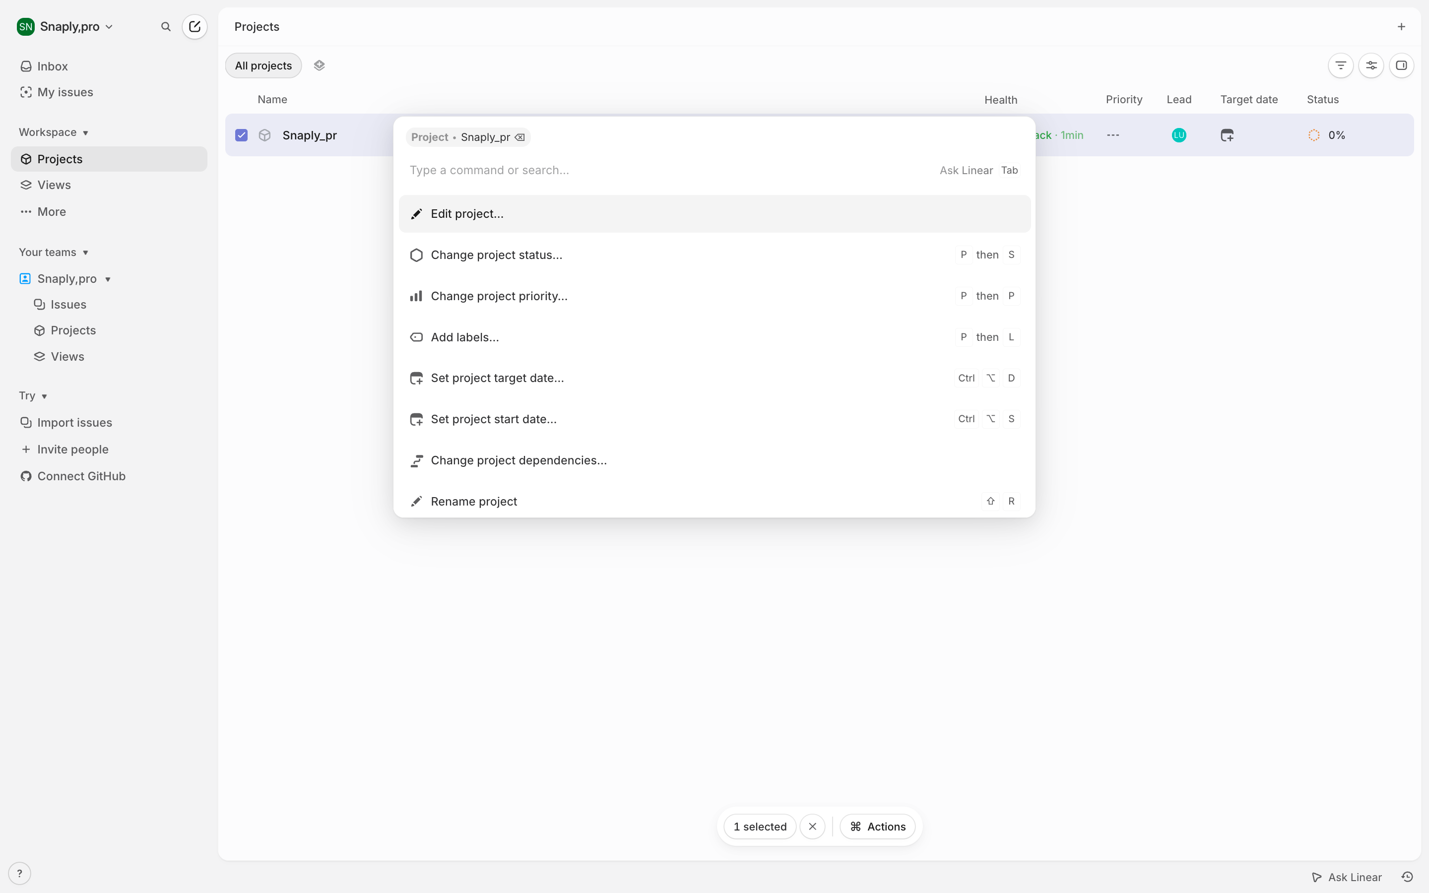Screen dimensions: 1429x893
Task: Choose Edit project command
Action: pos(714,214)
